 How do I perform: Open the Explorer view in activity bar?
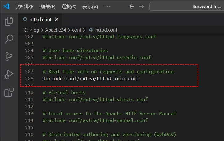pyautogui.click(x=9, y=21)
